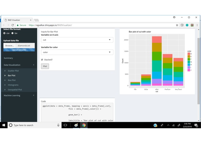Click the Scatter Plot double-chevron icon
The image size is (201, 143).
tap(5, 71)
